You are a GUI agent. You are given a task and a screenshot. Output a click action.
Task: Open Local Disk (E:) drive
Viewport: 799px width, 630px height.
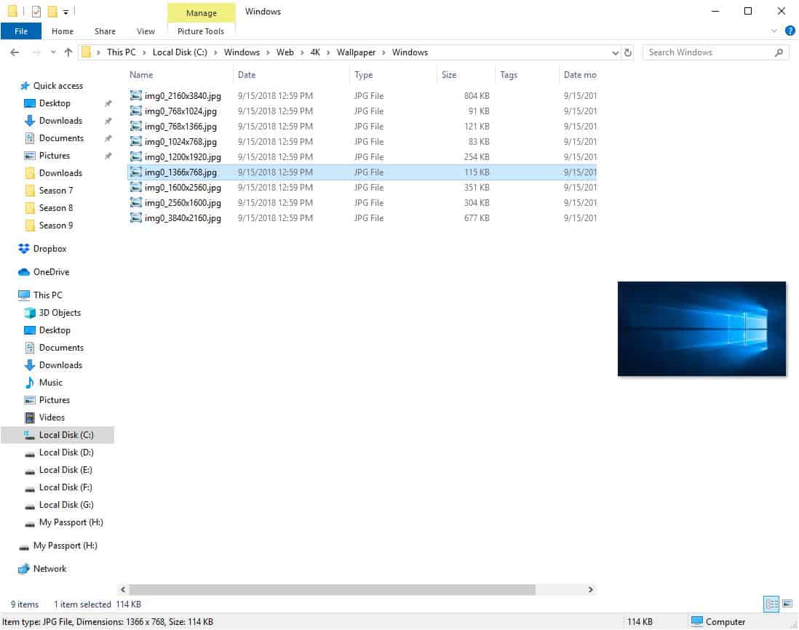tap(65, 469)
